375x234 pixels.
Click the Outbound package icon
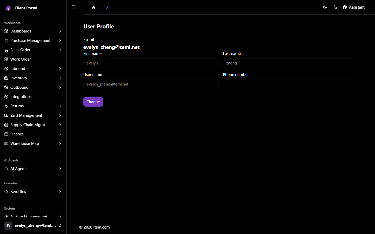(6, 87)
